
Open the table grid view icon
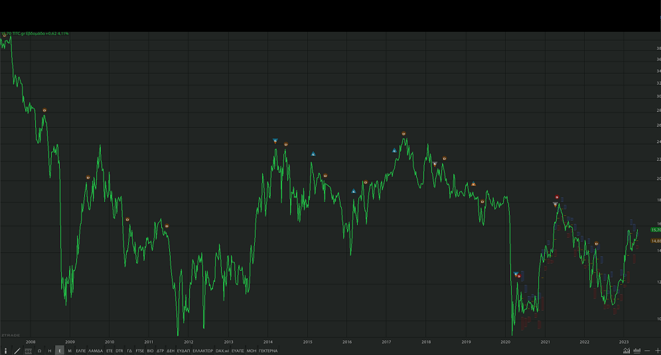[x=29, y=351]
